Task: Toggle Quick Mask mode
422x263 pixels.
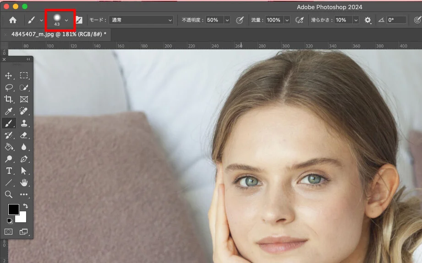Action: click(9, 232)
